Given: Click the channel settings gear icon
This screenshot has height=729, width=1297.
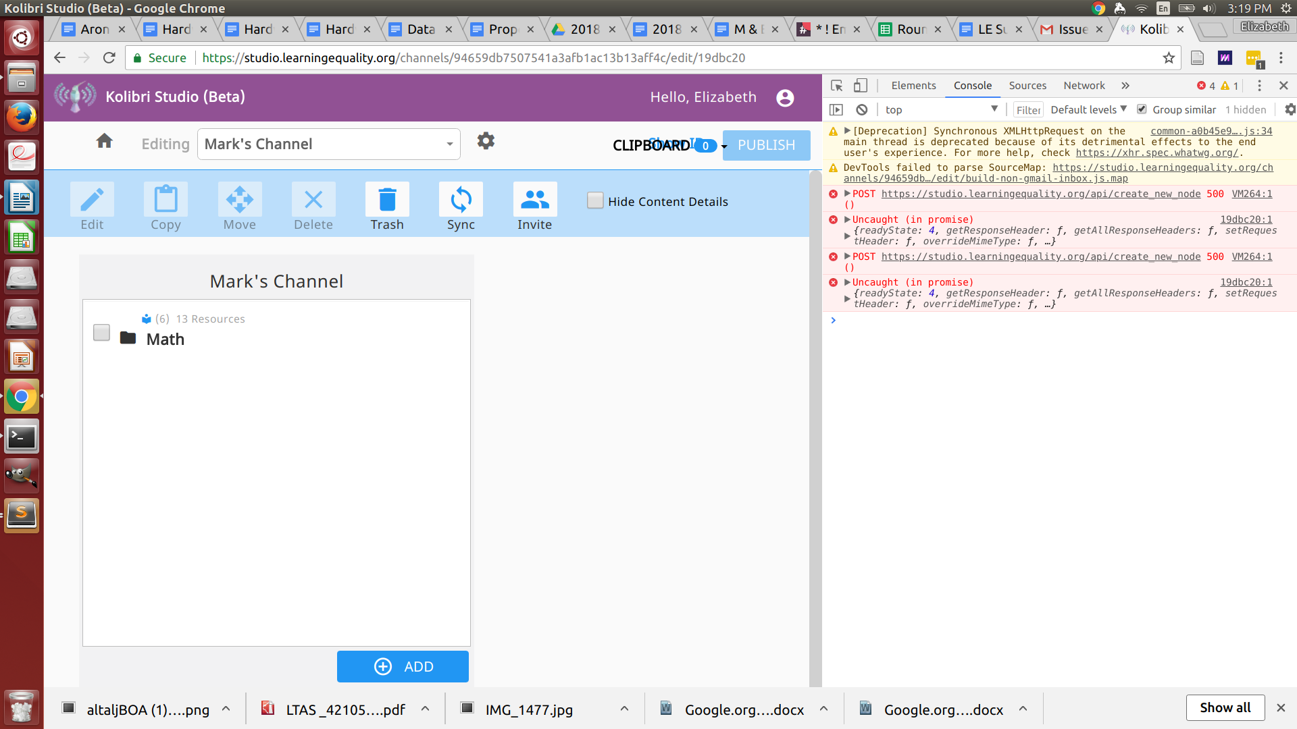Looking at the screenshot, I should 486,141.
